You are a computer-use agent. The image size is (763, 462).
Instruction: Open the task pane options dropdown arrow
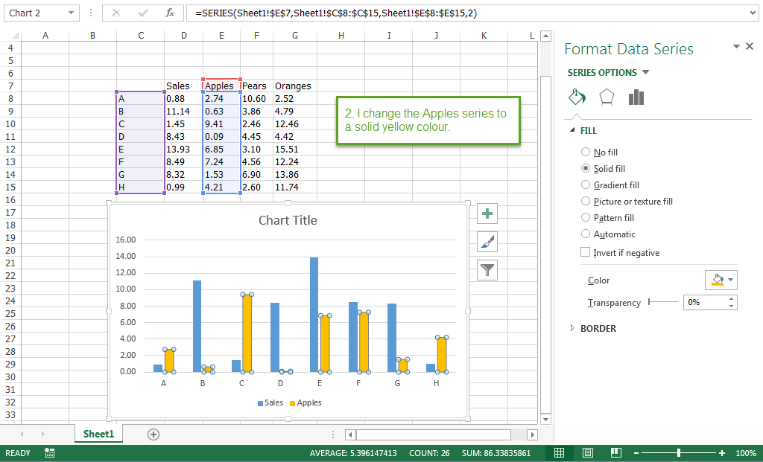point(736,46)
